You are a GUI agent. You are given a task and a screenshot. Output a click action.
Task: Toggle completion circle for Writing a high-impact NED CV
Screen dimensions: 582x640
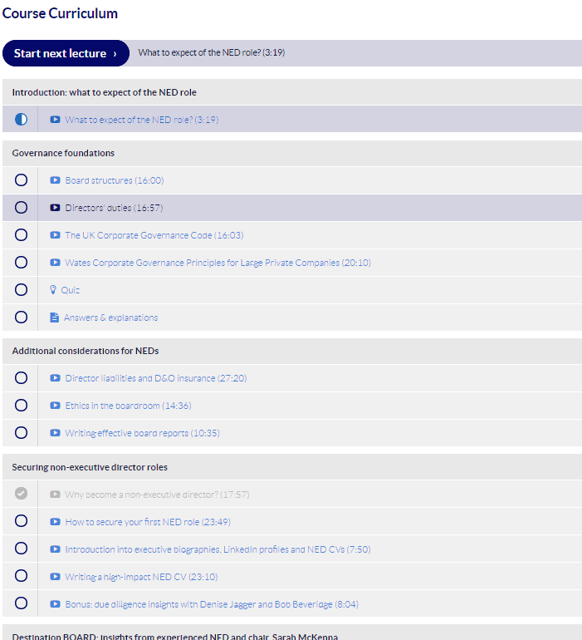[22, 575]
